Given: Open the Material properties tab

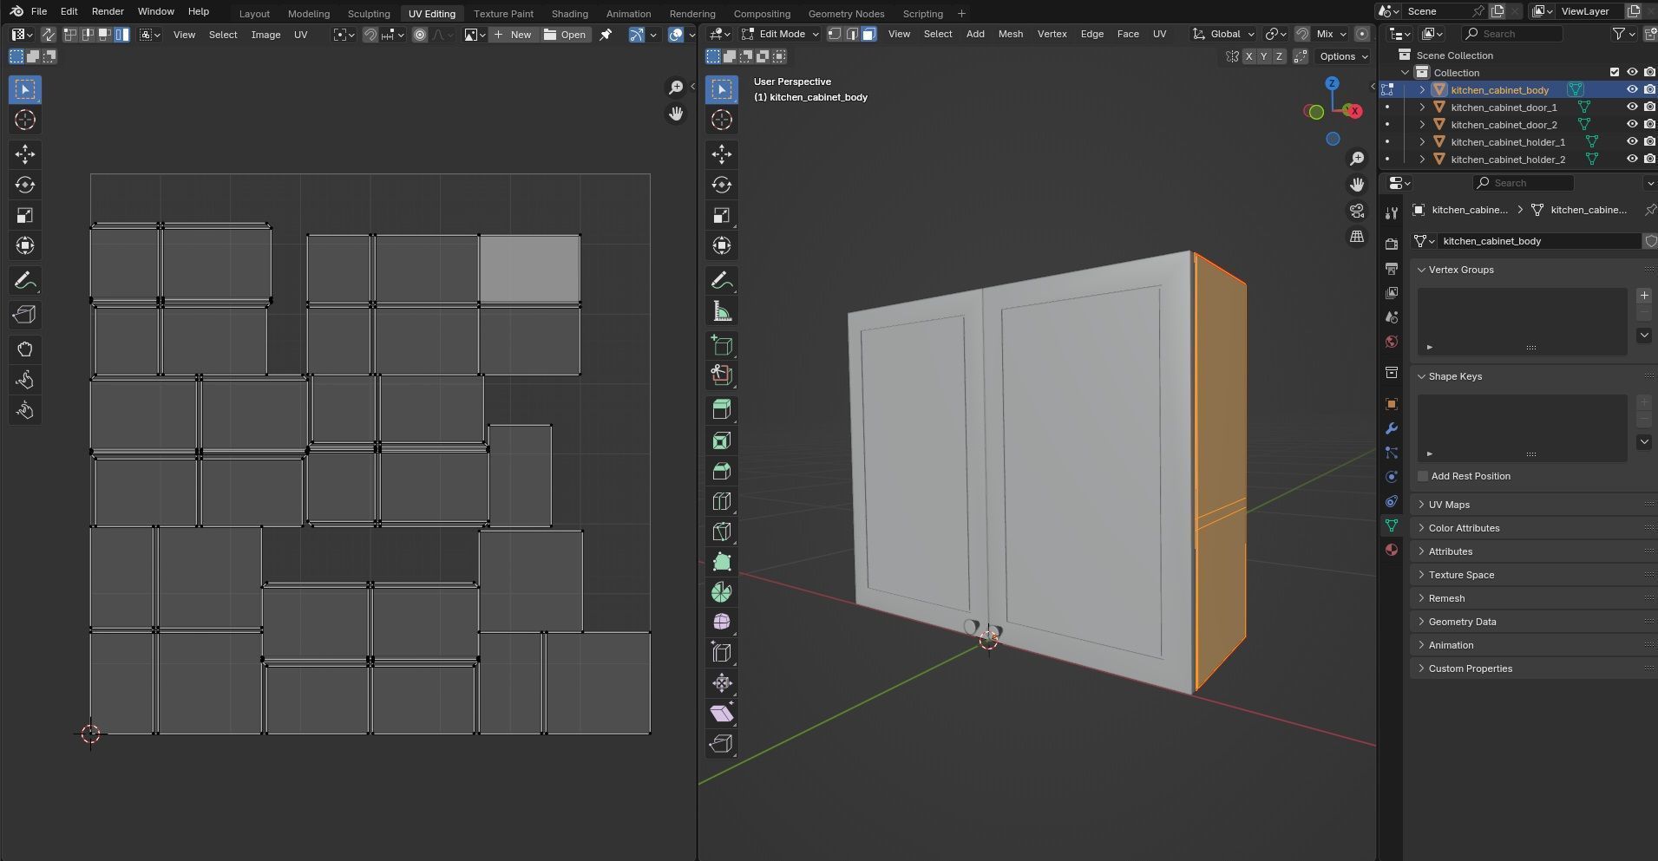Looking at the screenshot, I should click(1392, 550).
